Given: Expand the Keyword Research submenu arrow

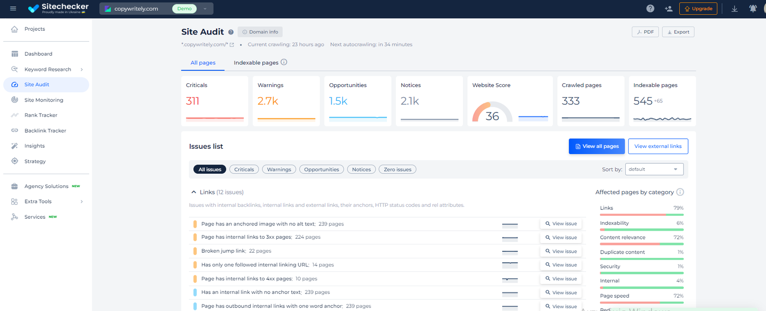Looking at the screenshot, I should pyautogui.click(x=82, y=69).
